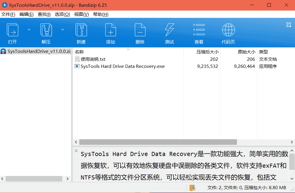Image resolution: width=295 pixels, height=193 pixels.
Task: Click the status bar text 文件: 2, 文件夹: 0
Action: point(225,187)
